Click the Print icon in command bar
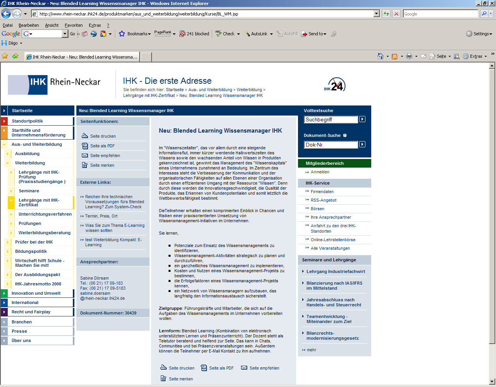Image resolution: width=496 pixels, height=387 pixels. coord(409,56)
